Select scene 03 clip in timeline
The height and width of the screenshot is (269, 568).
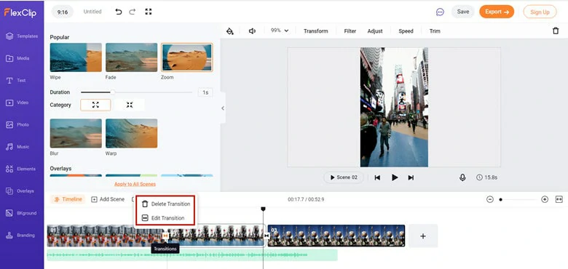point(336,236)
